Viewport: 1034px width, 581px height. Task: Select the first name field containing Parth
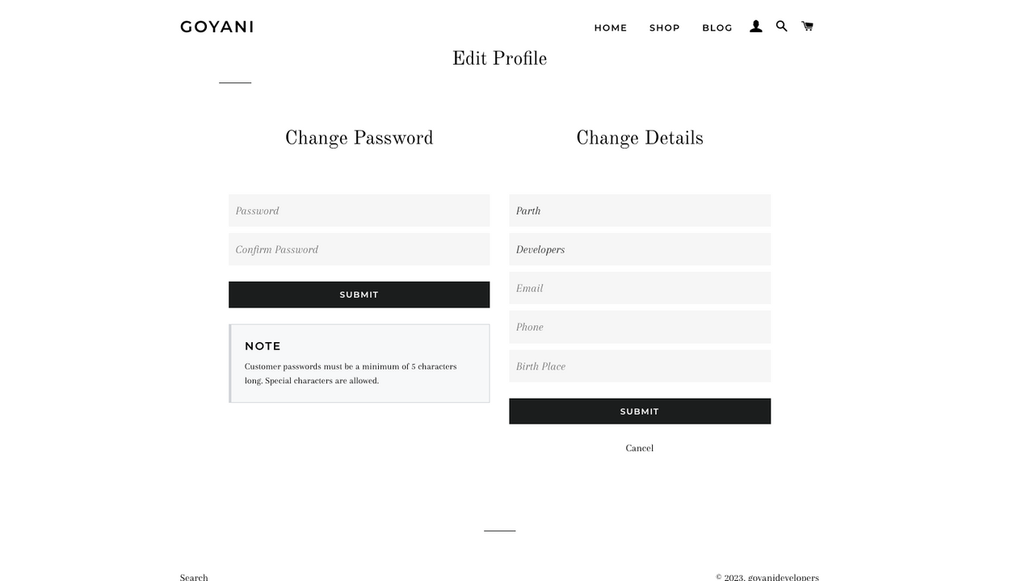[640, 211]
